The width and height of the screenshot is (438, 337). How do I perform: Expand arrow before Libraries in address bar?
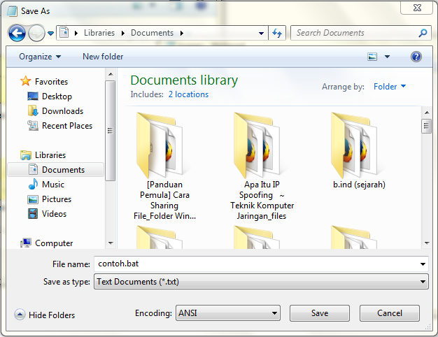coord(76,34)
